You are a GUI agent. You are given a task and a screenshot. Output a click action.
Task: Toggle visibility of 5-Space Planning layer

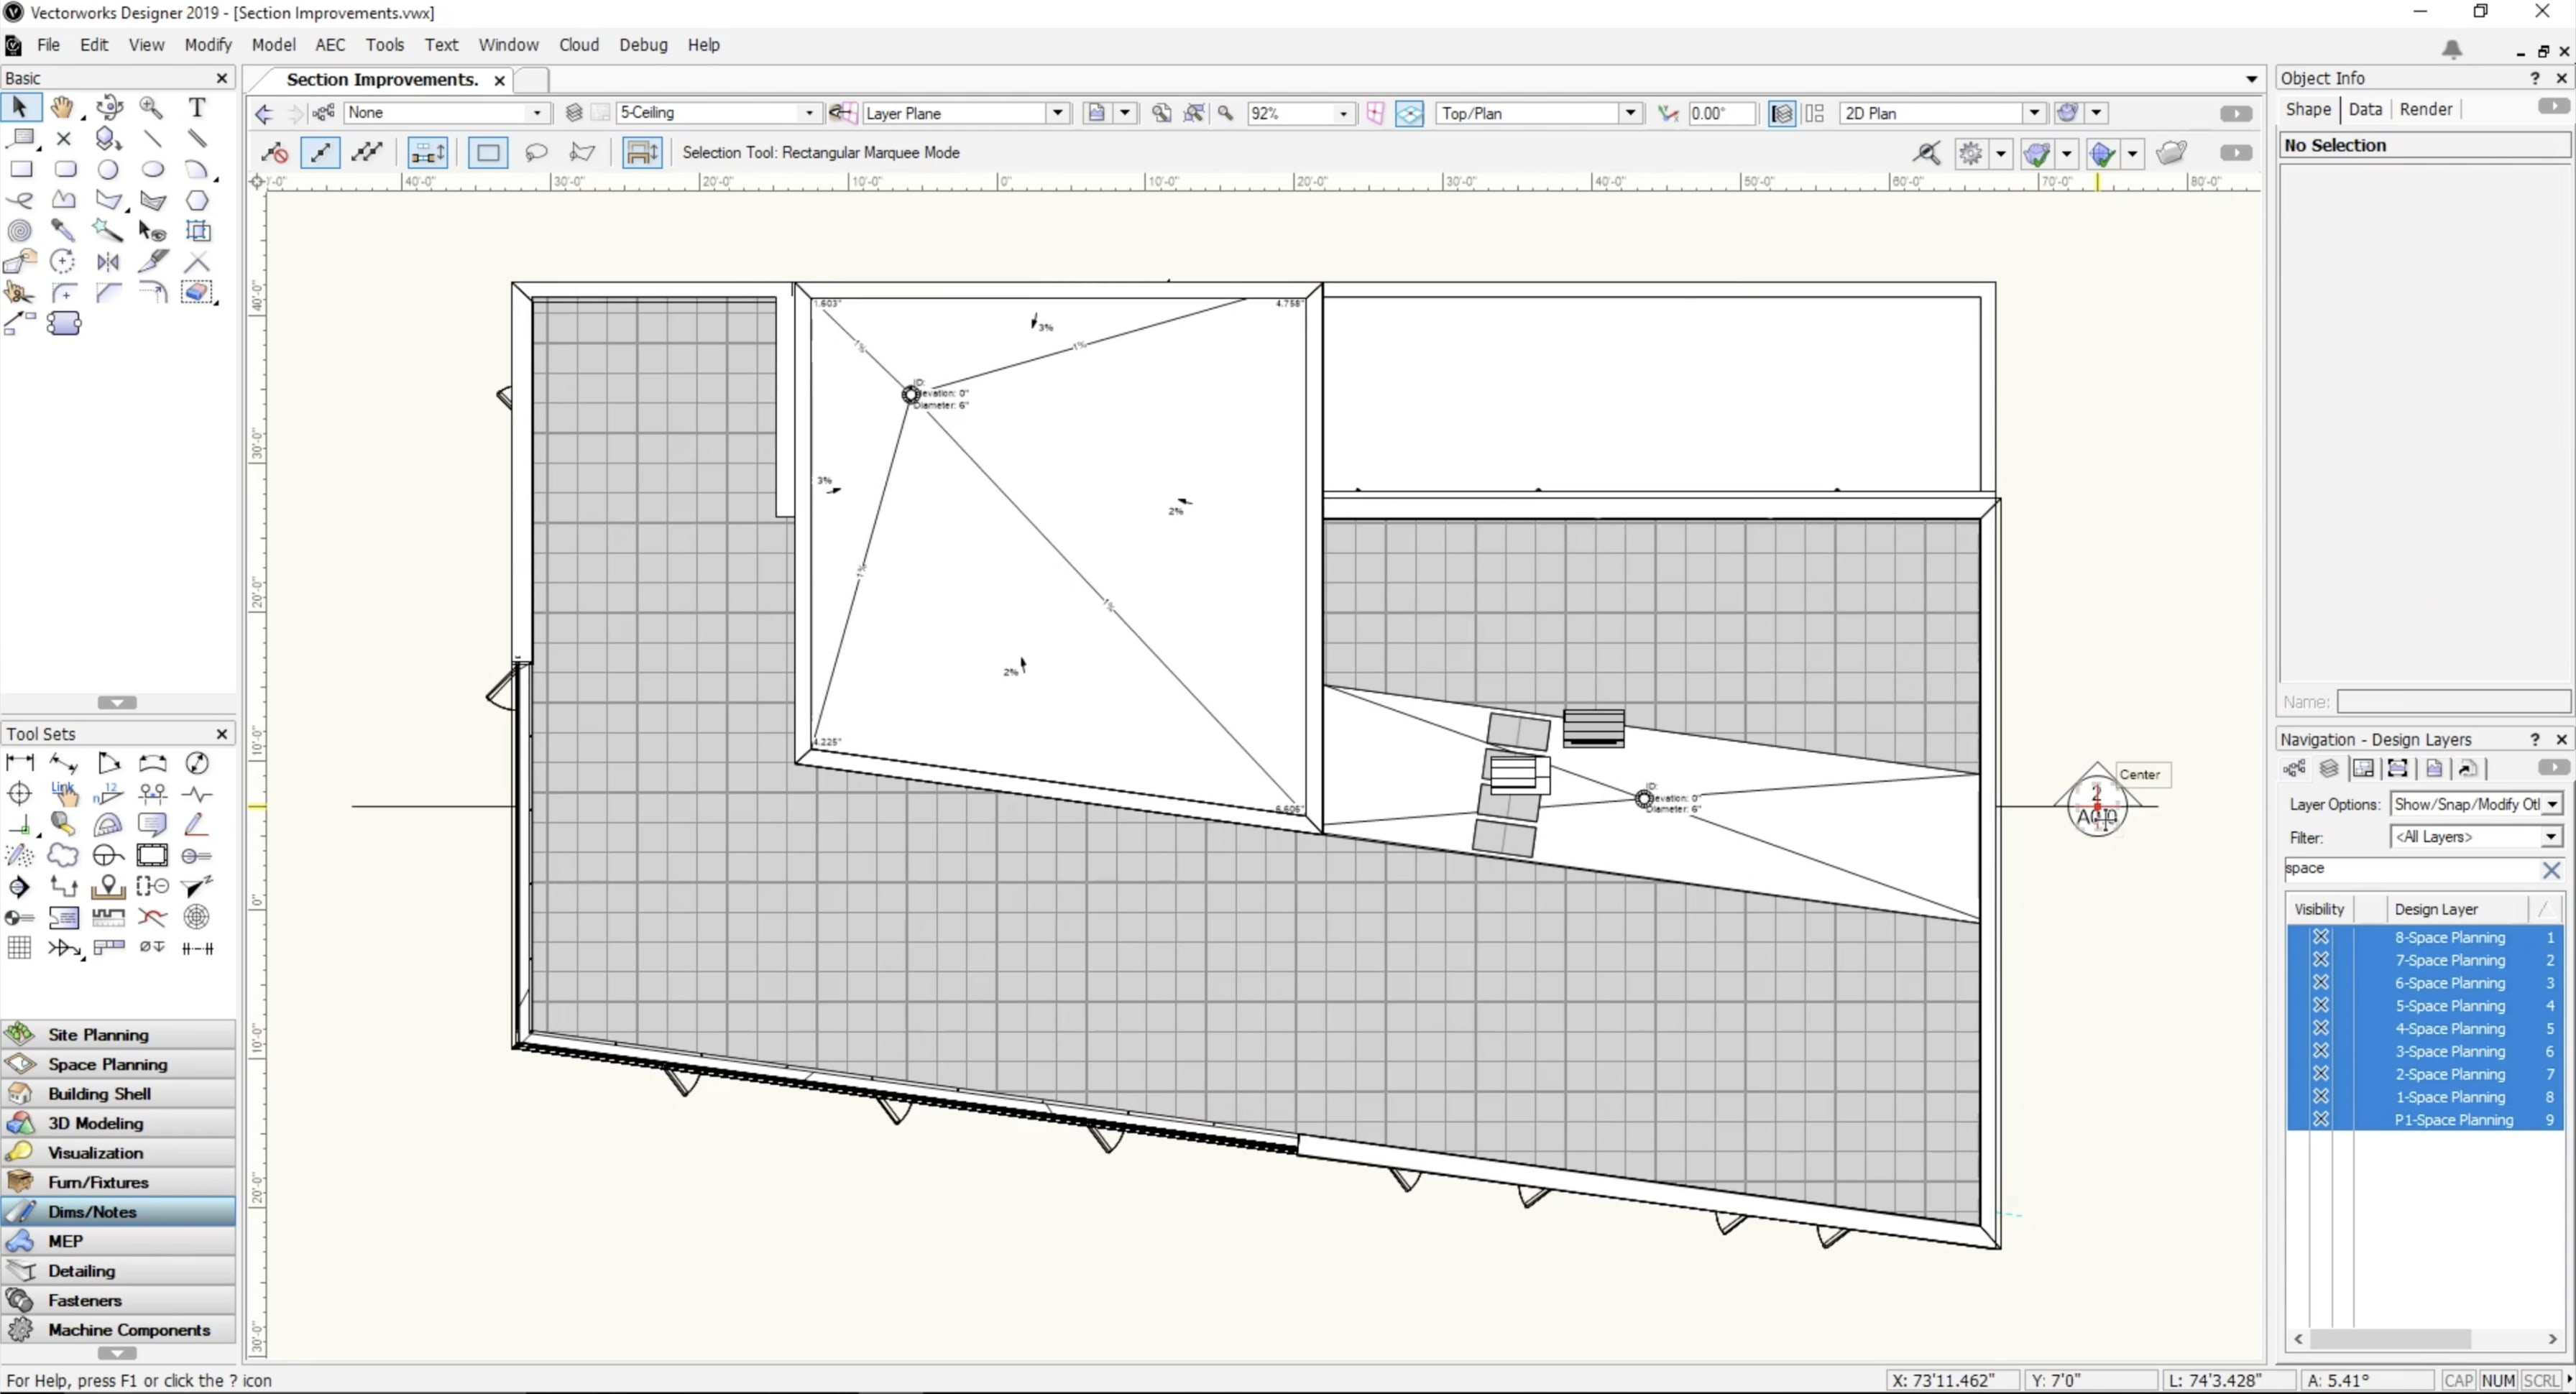(x=2321, y=1006)
